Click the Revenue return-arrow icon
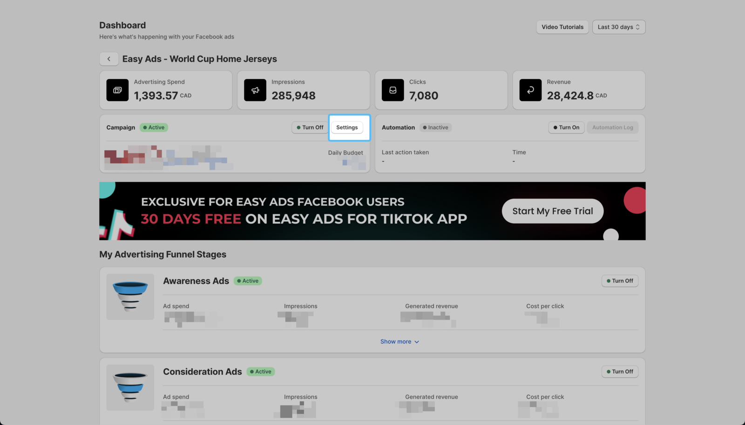 coord(530,90)
